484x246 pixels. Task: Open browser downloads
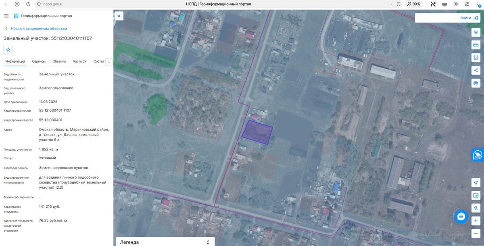478,4
